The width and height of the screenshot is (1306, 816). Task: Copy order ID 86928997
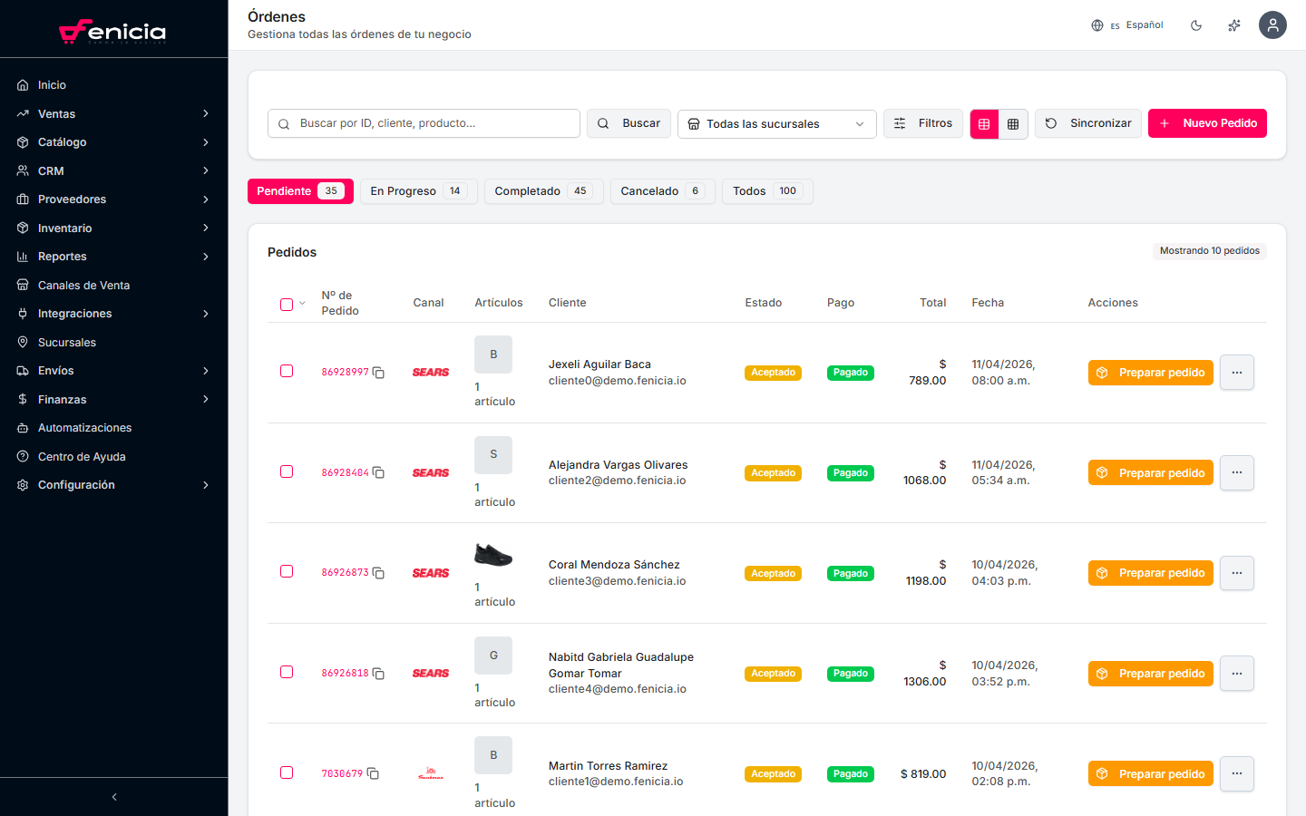click(x=378, y=373)
